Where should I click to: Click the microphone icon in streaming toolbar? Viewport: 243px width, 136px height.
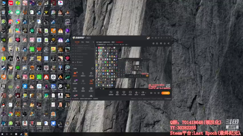click(136, 92)
